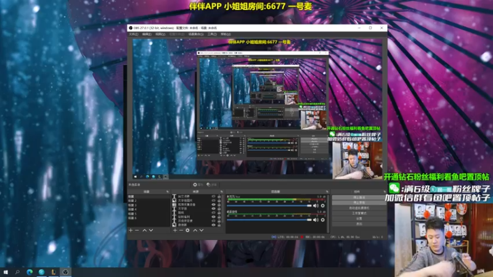Adjust the 桌面音频 volume slider
The width and height of the screenshot is (493, 277).
tap(269, 220)
